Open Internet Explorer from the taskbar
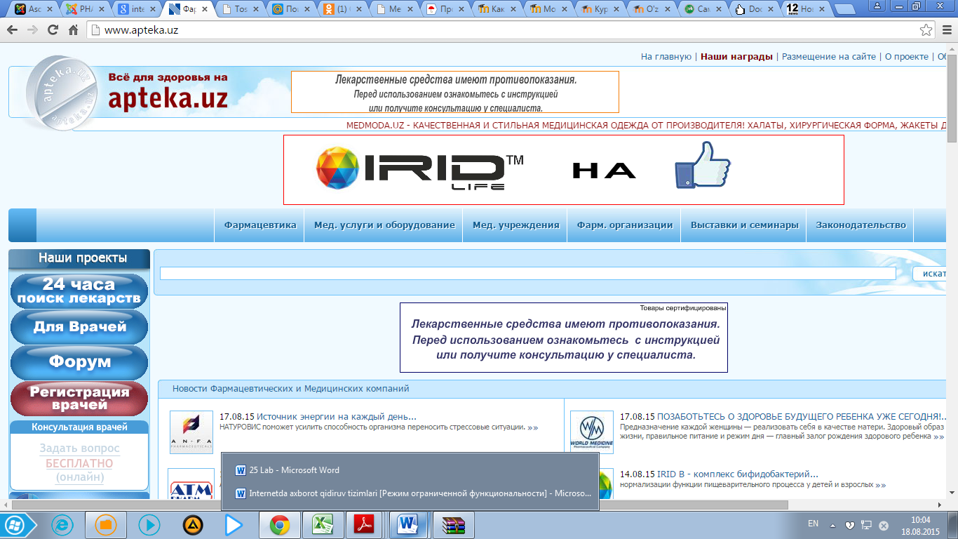 pos(63,525)
